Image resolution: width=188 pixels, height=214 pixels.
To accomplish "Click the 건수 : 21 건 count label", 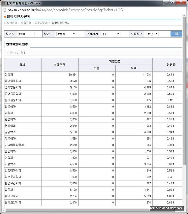I will 16,53.
